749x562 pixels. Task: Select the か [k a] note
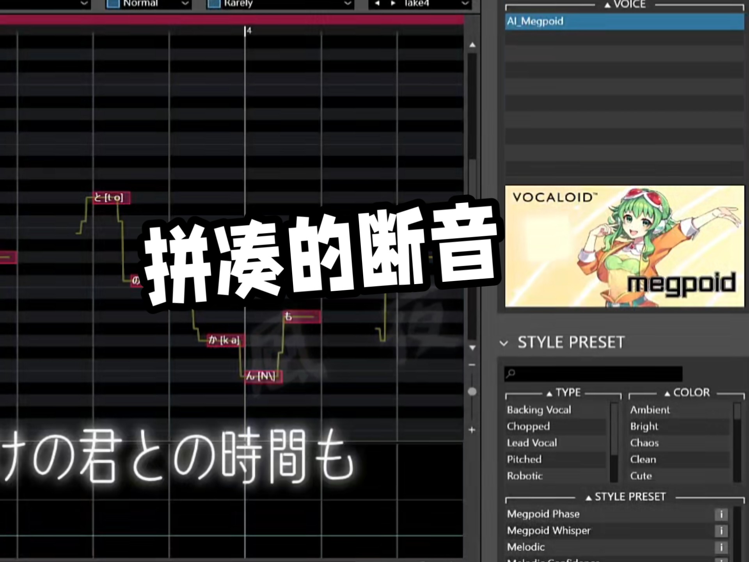tap(226, 340)
